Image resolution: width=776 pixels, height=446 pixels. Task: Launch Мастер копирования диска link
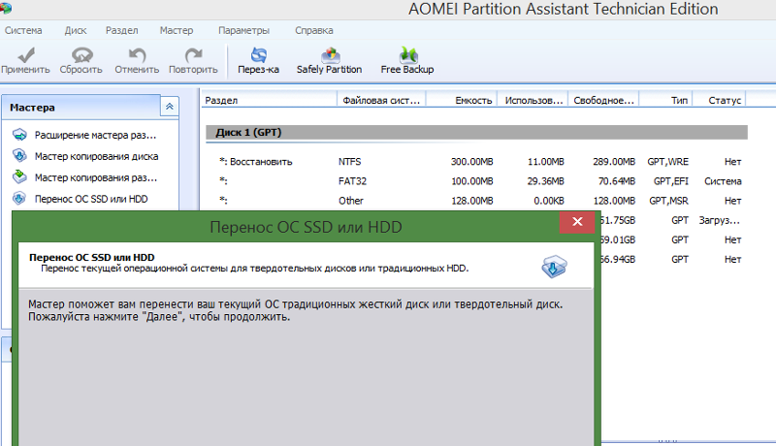96,156
